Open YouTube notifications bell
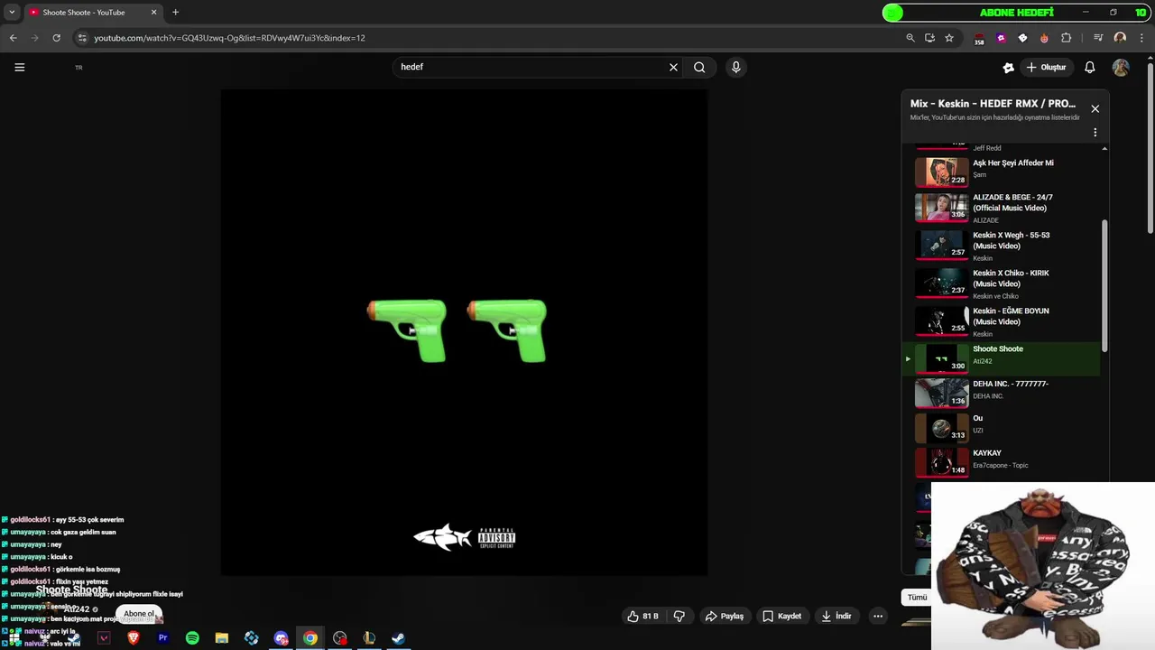The image size is (1155, 650). (x=1089, y=68)
